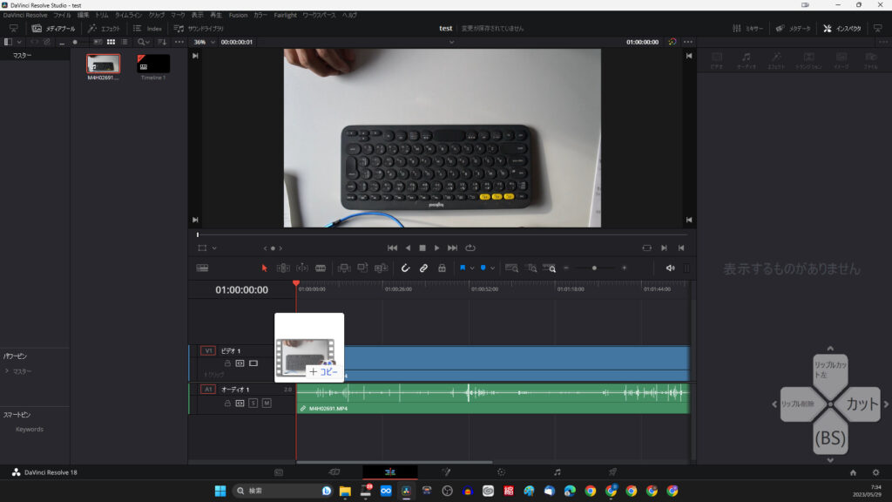892x502 pixels.
Task: Toggle timeline Snapping magnet
Action: 406,268
